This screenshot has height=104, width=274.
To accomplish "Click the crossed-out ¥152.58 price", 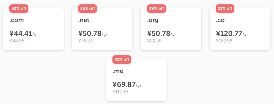I will click(224, 41).
